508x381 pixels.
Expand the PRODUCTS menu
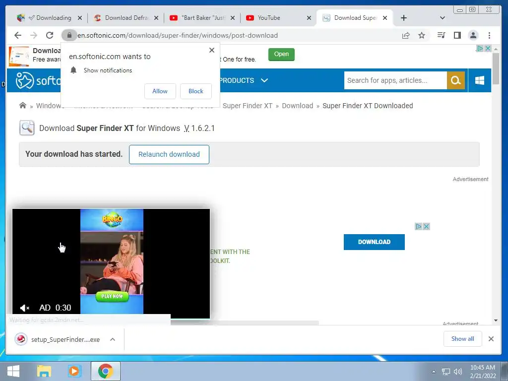coord(244,80)
